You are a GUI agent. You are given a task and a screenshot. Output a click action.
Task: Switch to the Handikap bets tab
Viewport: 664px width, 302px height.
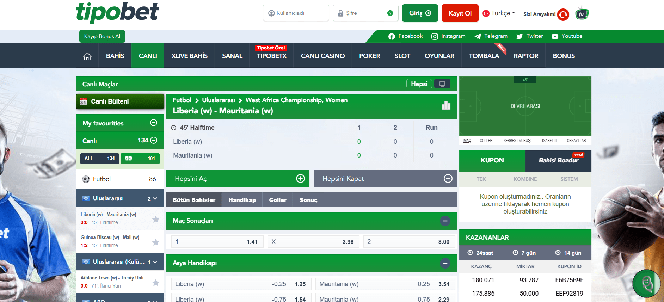click(242, 200)
